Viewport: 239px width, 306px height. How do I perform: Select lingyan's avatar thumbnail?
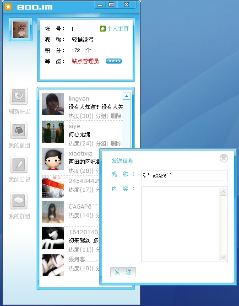pyautogui.click(x=53, y=104)
